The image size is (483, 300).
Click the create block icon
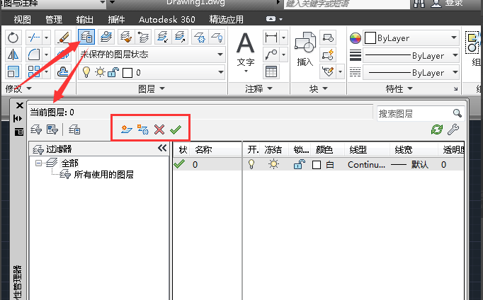(328, 37)
